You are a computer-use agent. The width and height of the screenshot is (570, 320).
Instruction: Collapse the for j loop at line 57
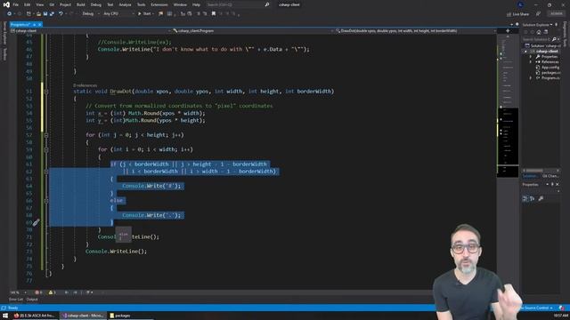(46, 135)
